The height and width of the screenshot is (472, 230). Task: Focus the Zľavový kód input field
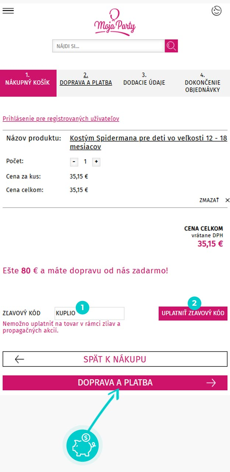click(x=89, y=313)
